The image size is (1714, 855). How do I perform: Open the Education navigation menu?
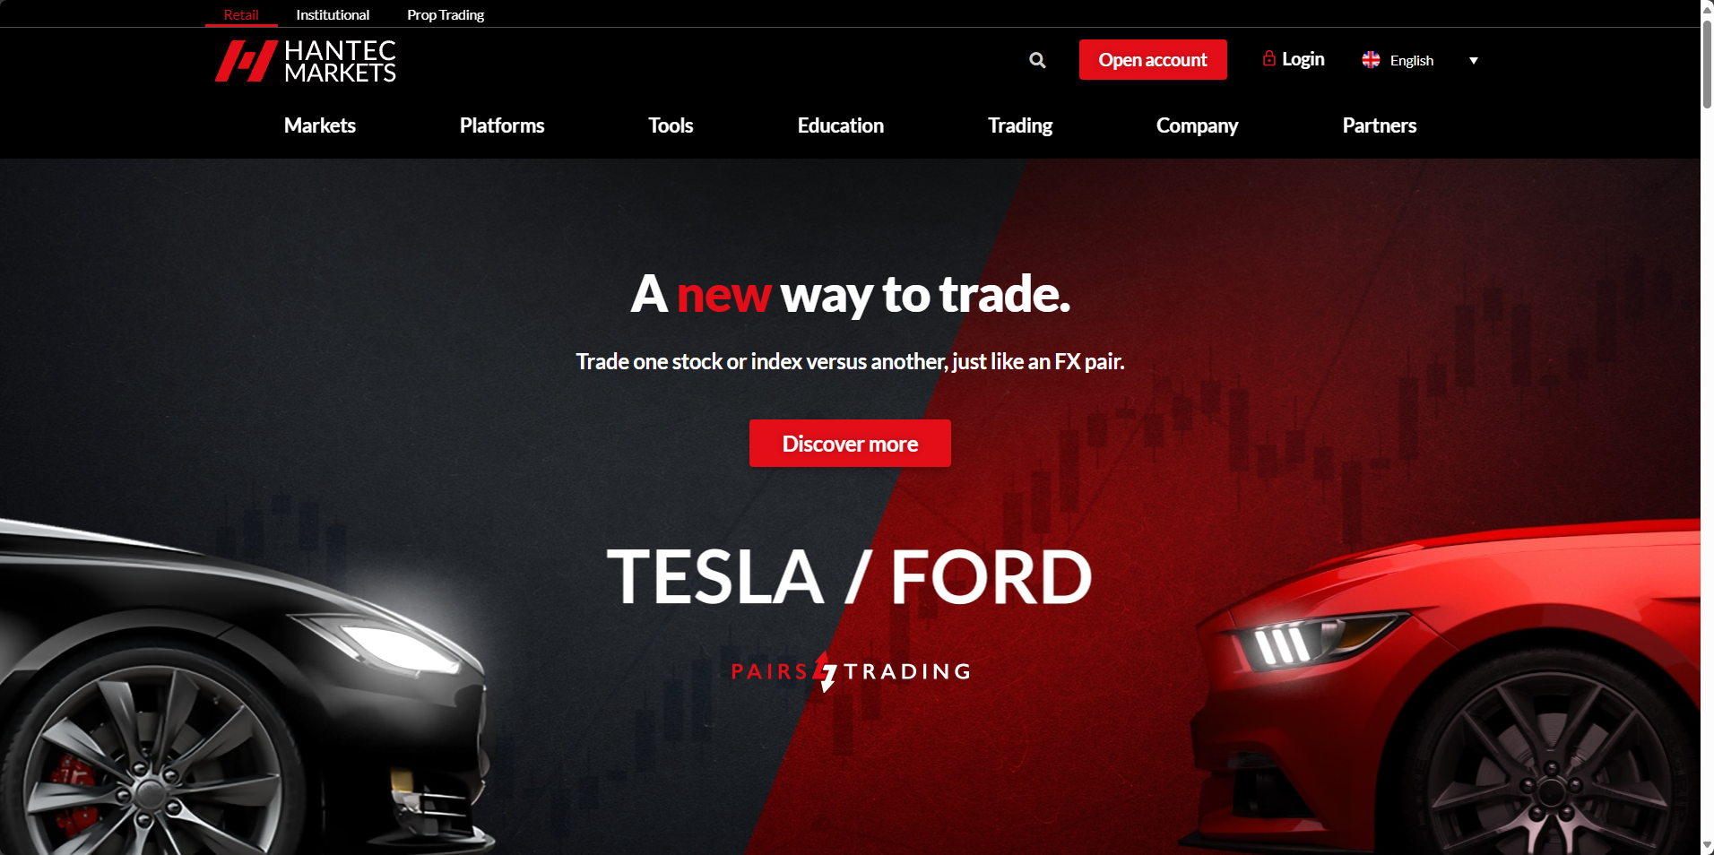point(841,125)
